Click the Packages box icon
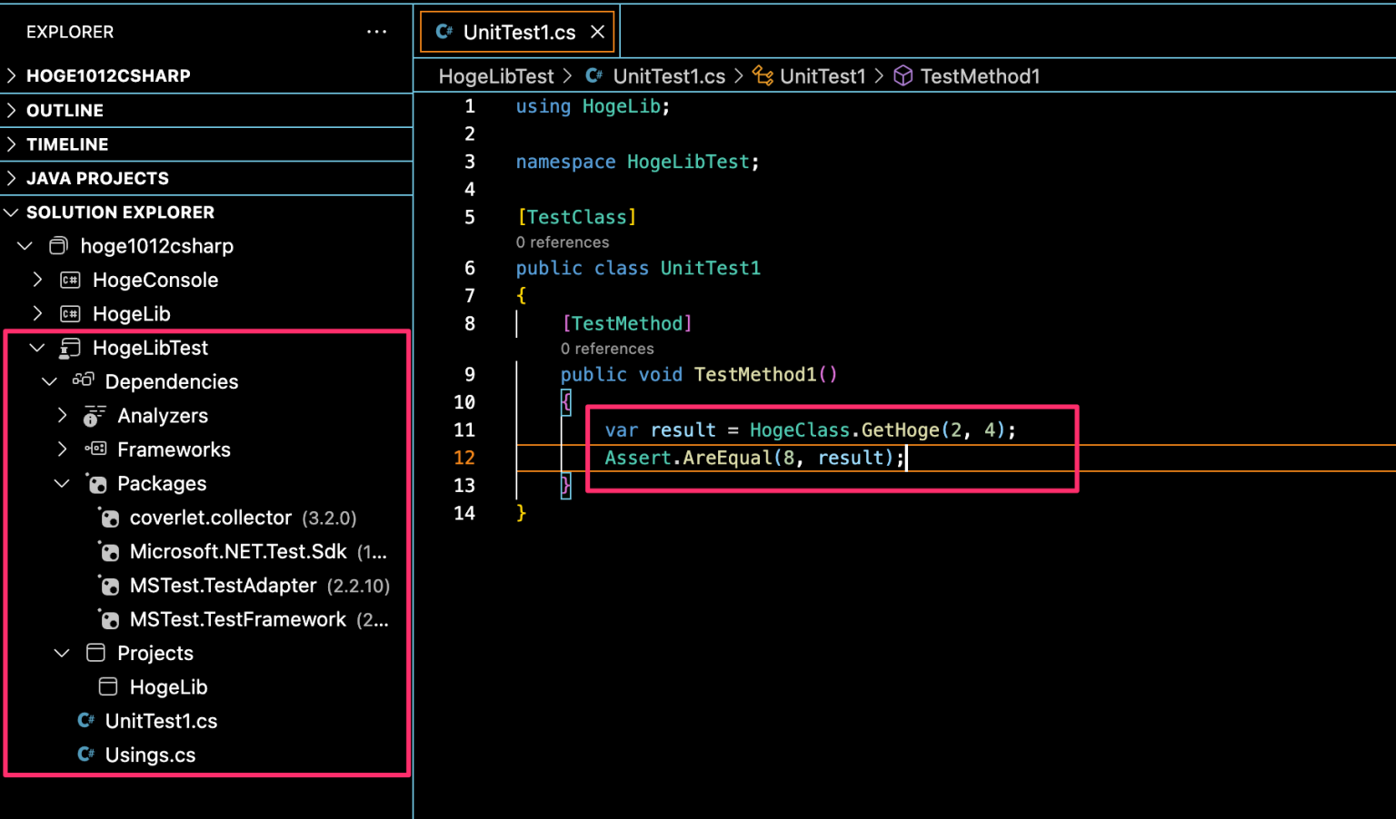 pos(96,483)
